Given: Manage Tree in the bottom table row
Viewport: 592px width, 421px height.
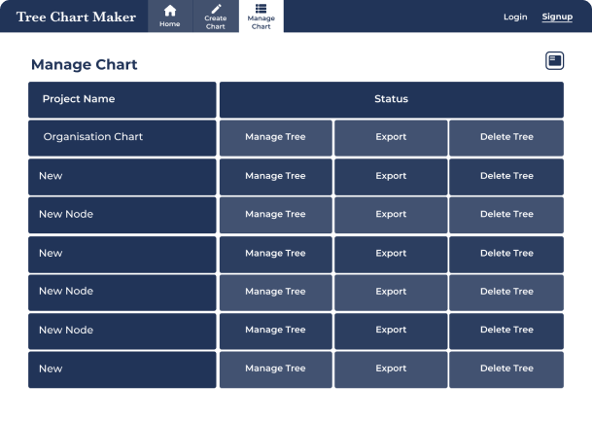Looking at the screenshot, I should pos(275,368).
